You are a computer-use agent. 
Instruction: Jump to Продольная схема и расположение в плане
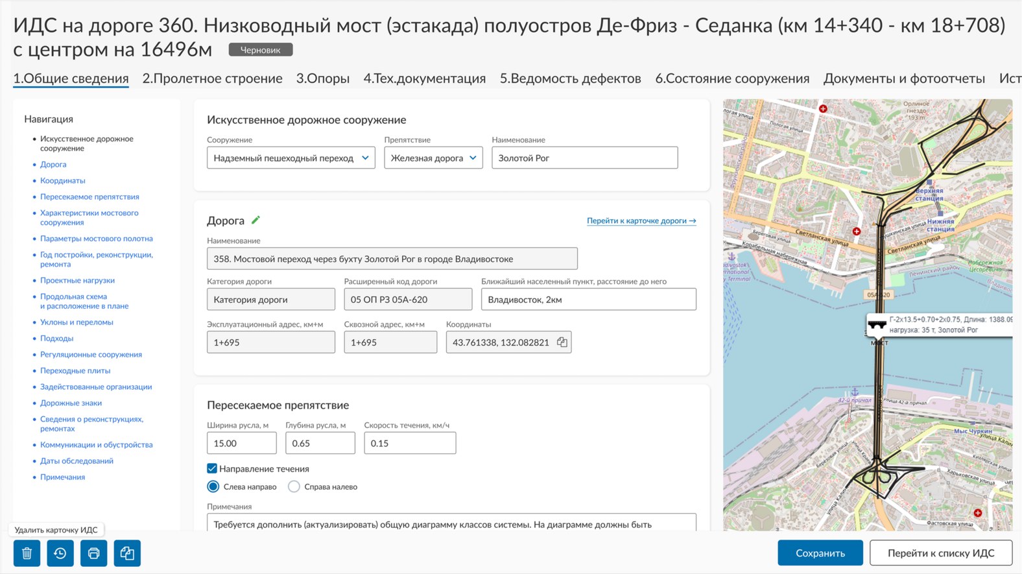click(x=84, y=301)
